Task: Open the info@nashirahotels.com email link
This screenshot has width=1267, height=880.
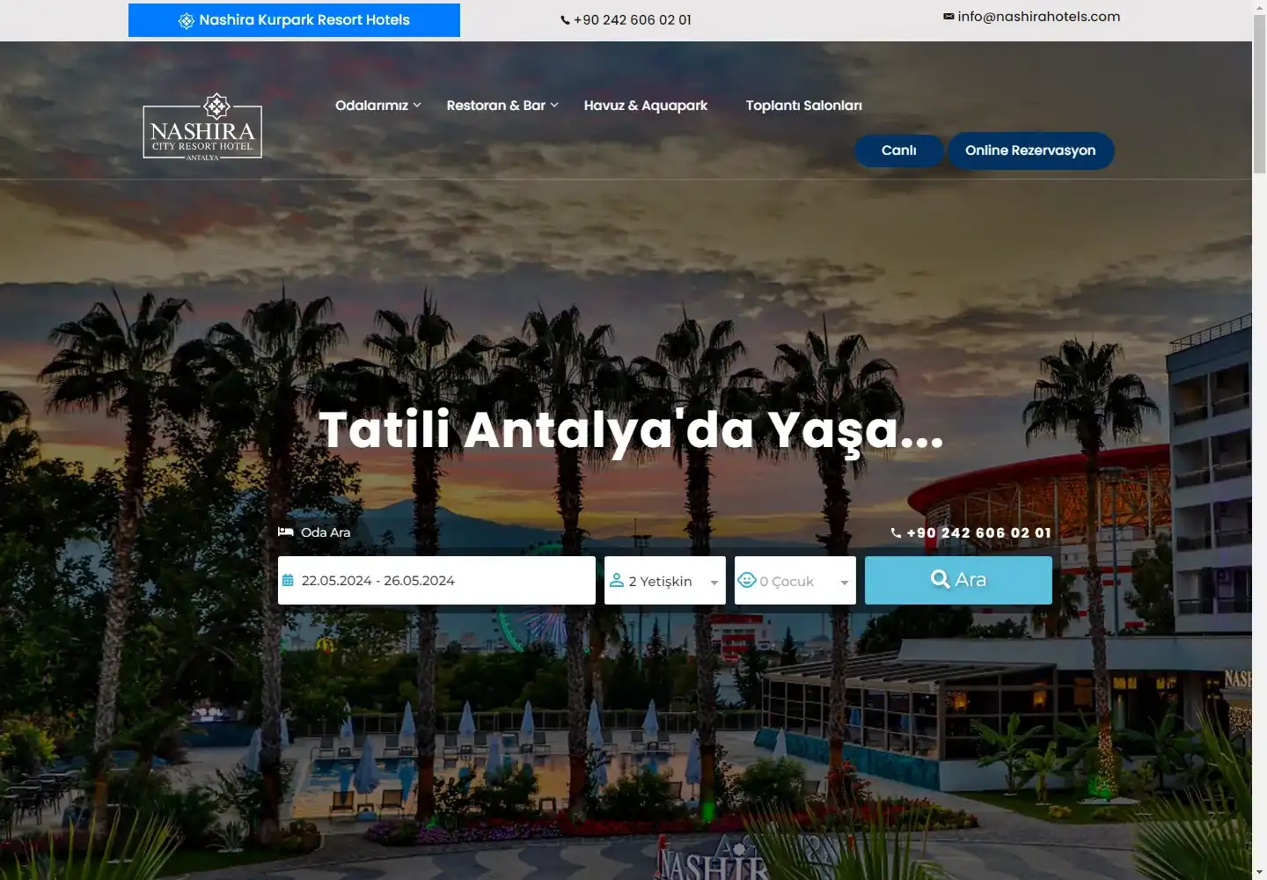Action: (x=1038, y=16)
